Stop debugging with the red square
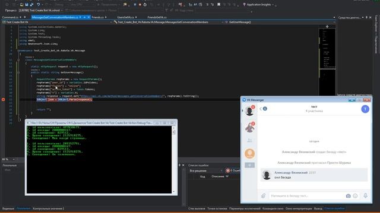380x213 pixels. point(140,5)
